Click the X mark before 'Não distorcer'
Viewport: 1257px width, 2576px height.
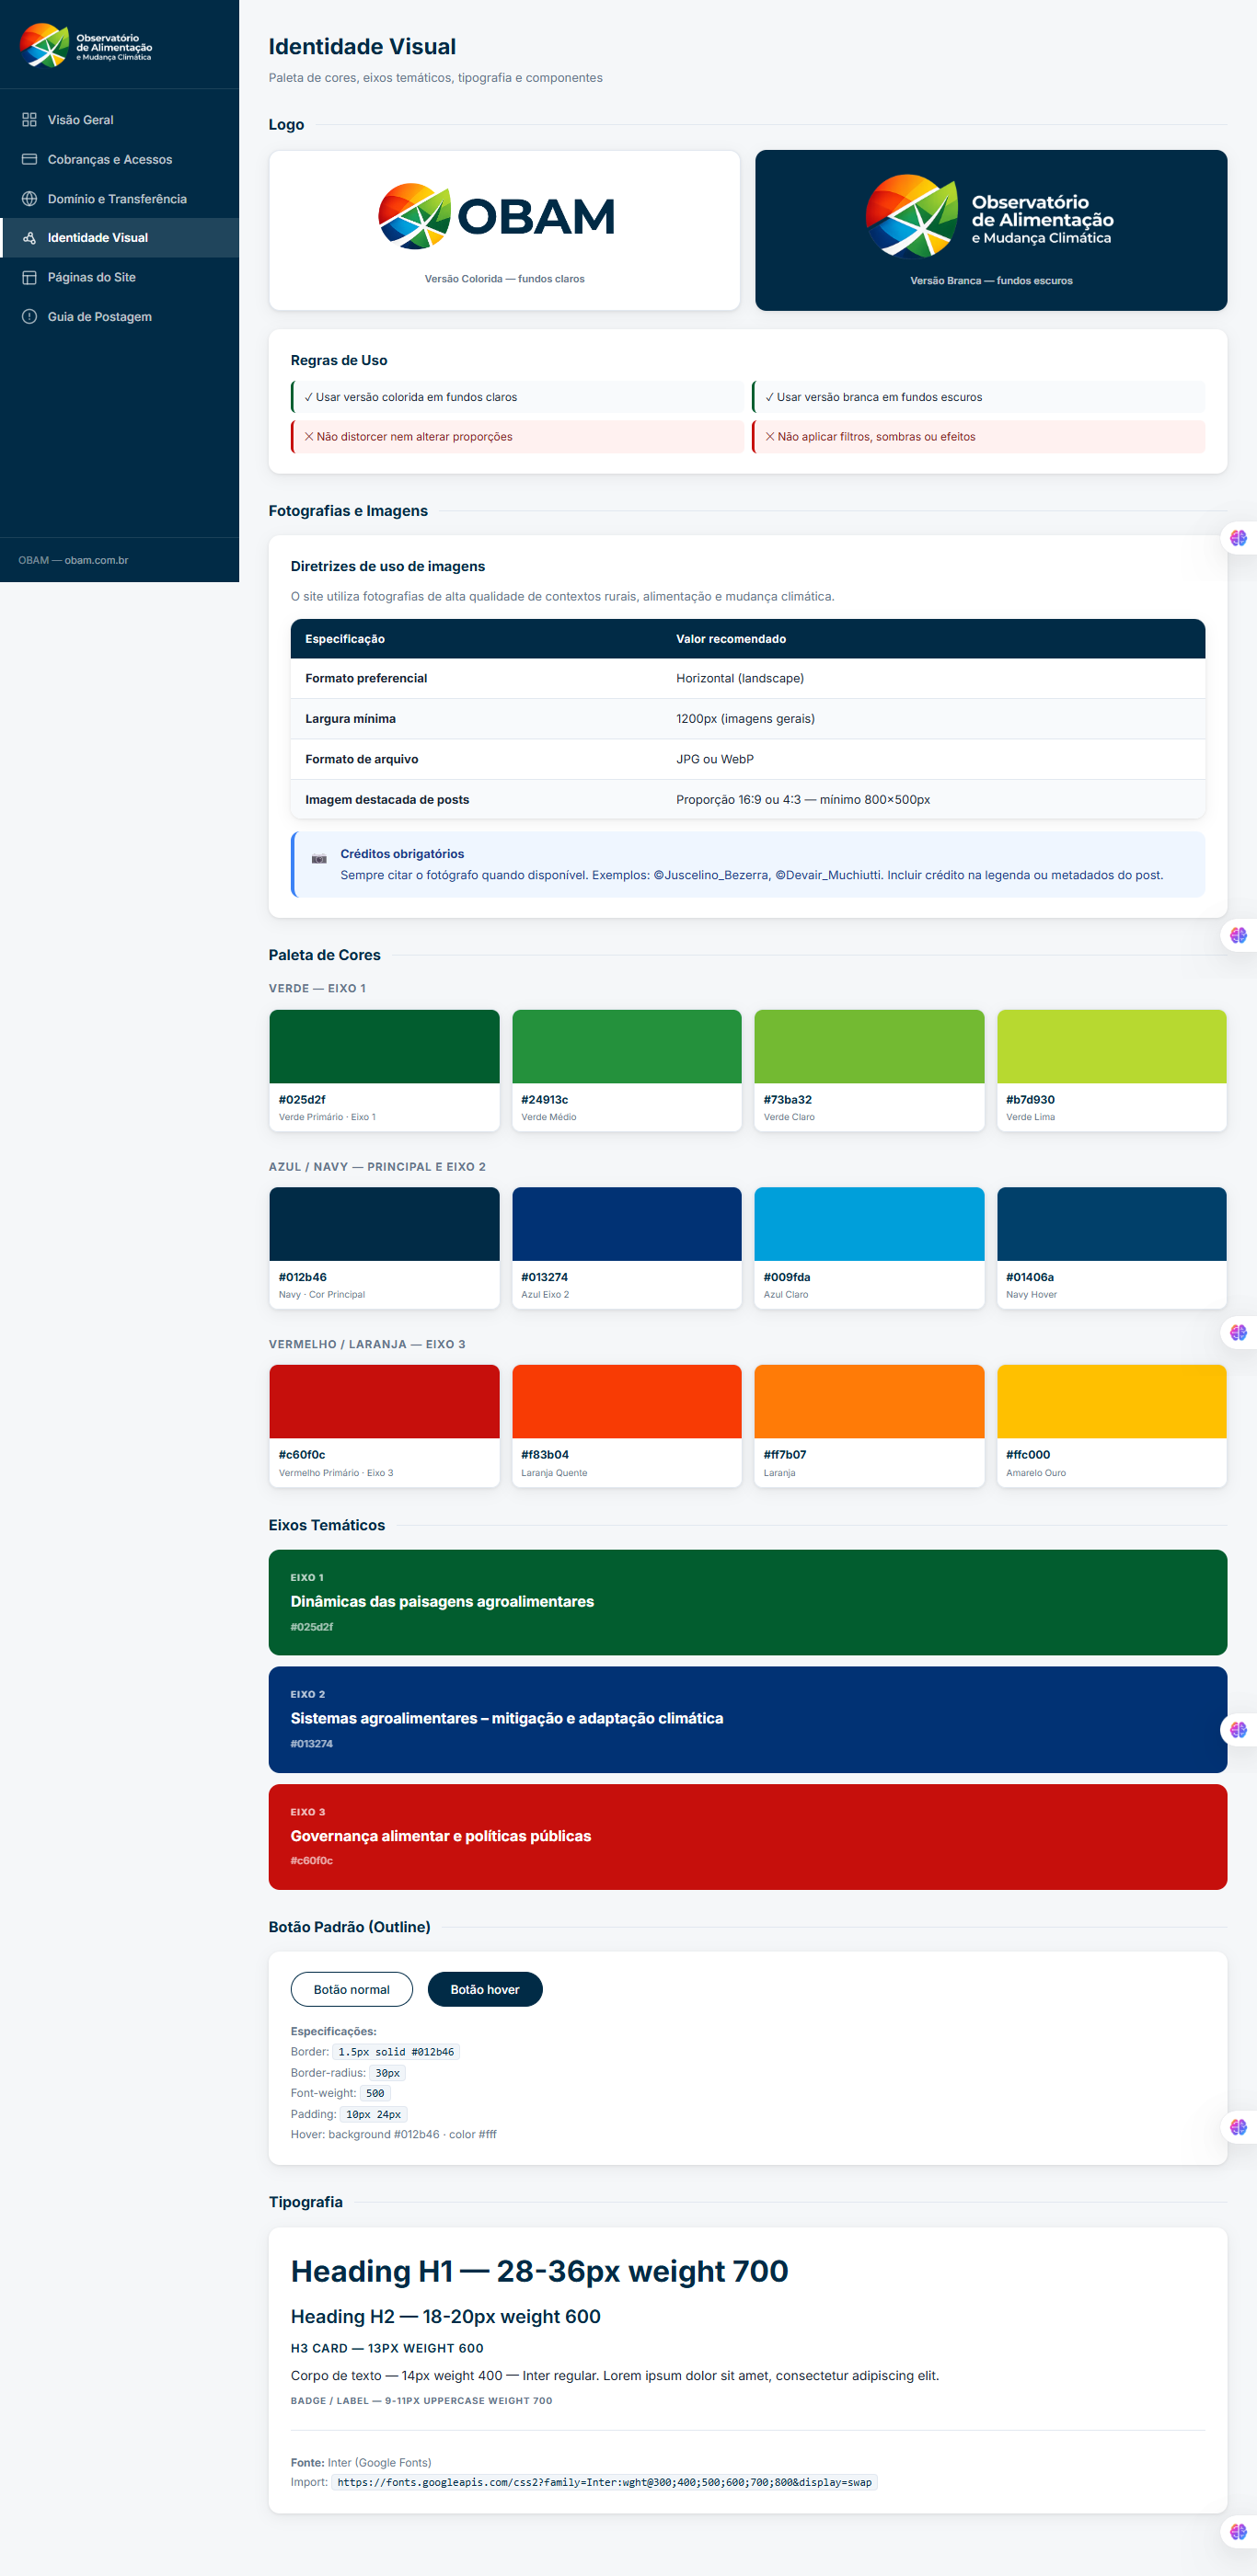tap(308, 437)
